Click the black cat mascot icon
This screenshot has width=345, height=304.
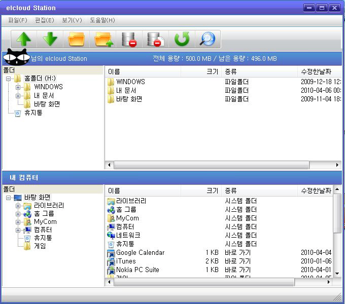16,58
